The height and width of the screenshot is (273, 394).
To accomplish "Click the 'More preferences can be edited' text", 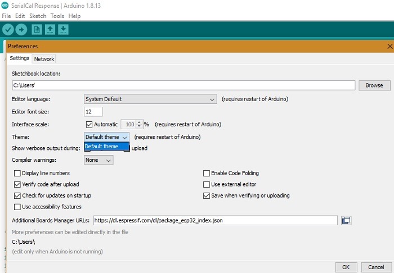I will pos(70,232).
